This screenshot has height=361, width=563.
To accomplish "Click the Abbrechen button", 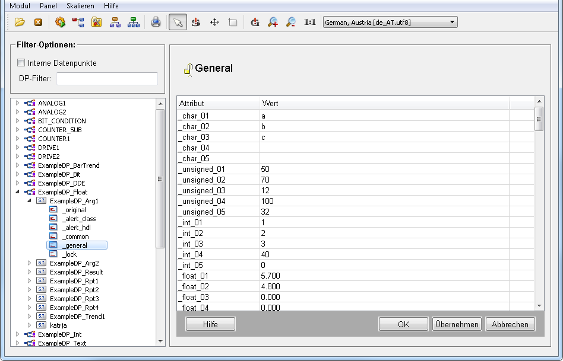I will [x=510, y=324].
